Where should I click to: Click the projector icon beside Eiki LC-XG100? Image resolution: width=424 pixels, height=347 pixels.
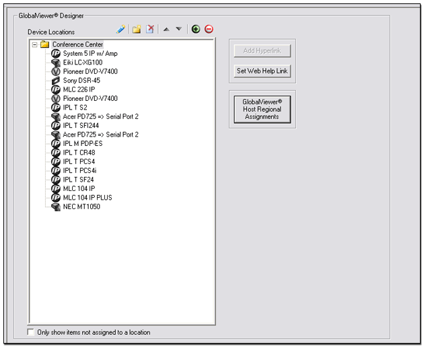56,62
